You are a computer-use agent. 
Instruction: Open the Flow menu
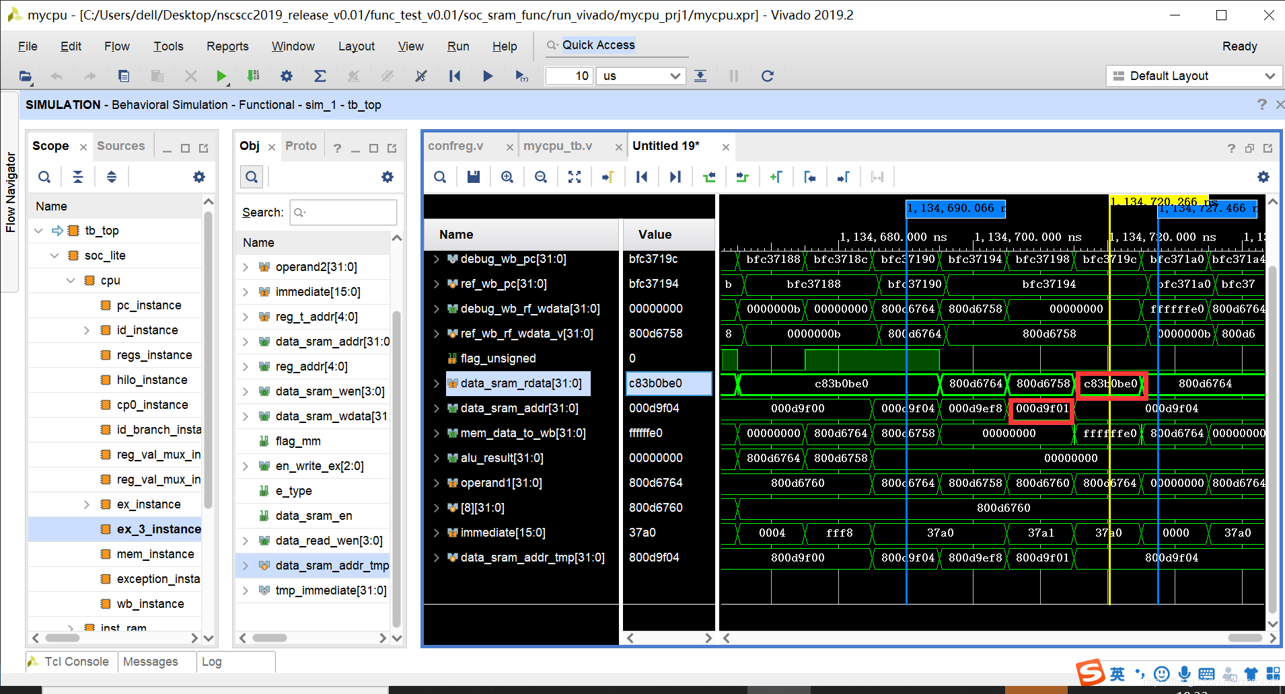(x=117, y=46)
